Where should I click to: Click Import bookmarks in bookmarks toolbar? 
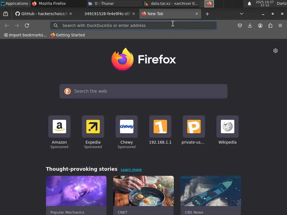tap(25, 35)
